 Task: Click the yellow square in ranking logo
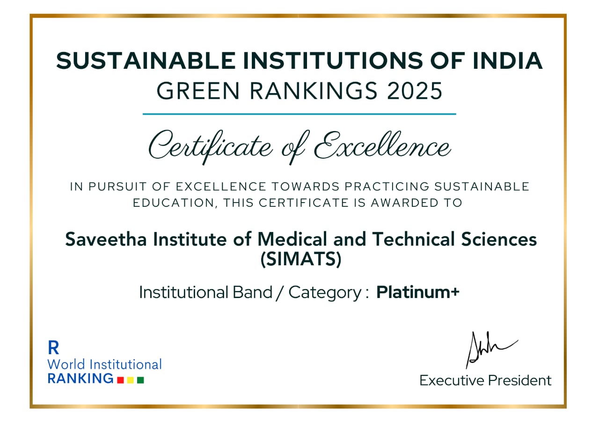point(131,379)
